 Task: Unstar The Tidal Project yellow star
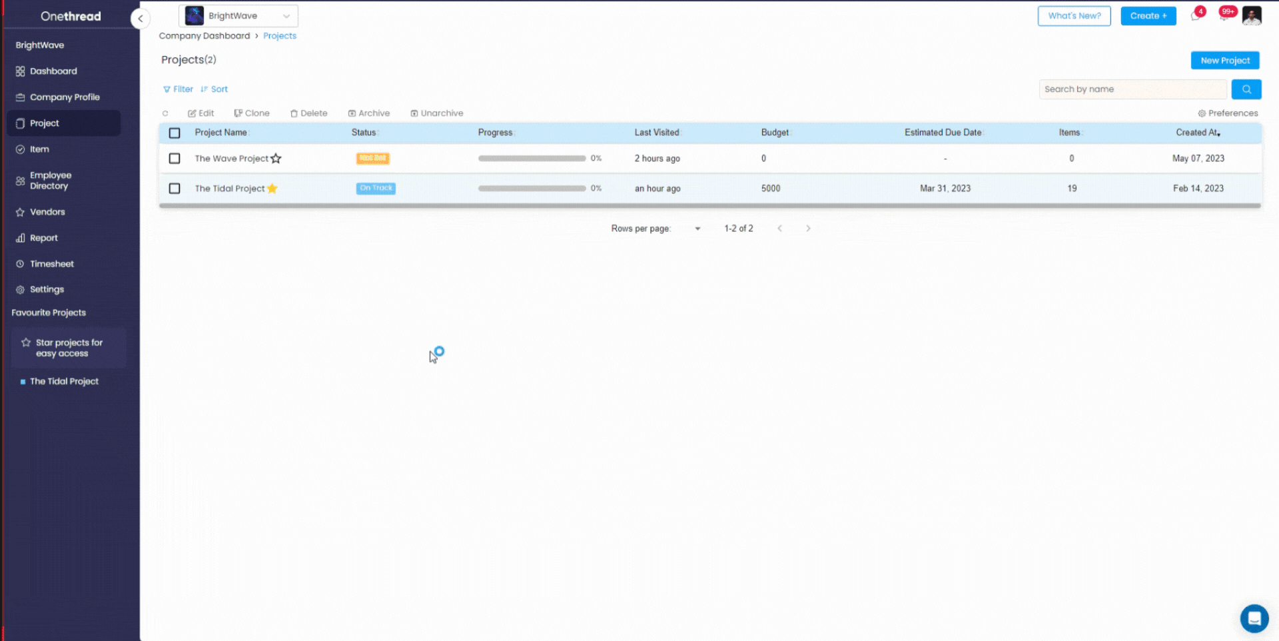(272, 189)
